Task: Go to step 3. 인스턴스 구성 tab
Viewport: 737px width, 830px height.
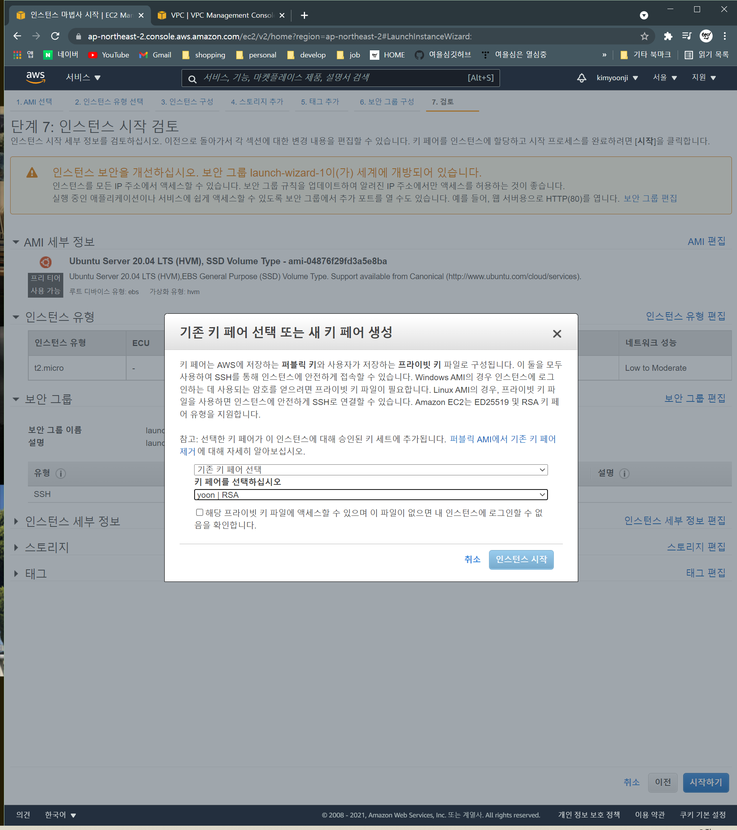Action: pos(187,102)
